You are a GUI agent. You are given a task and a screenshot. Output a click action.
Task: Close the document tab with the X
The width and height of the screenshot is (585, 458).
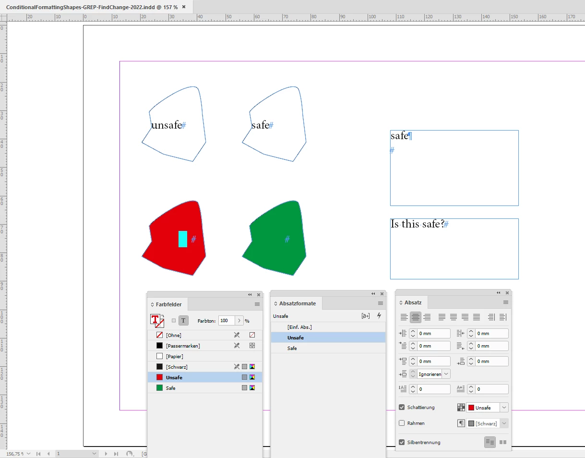point(184,6)
